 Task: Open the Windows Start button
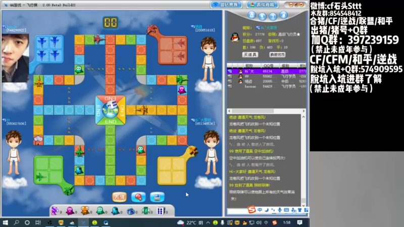pyautogui.click(x=5, y=222)
